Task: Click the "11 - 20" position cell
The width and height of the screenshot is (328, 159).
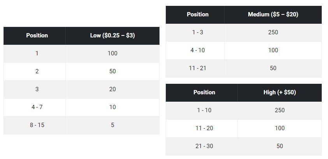Action: (204, 128)
